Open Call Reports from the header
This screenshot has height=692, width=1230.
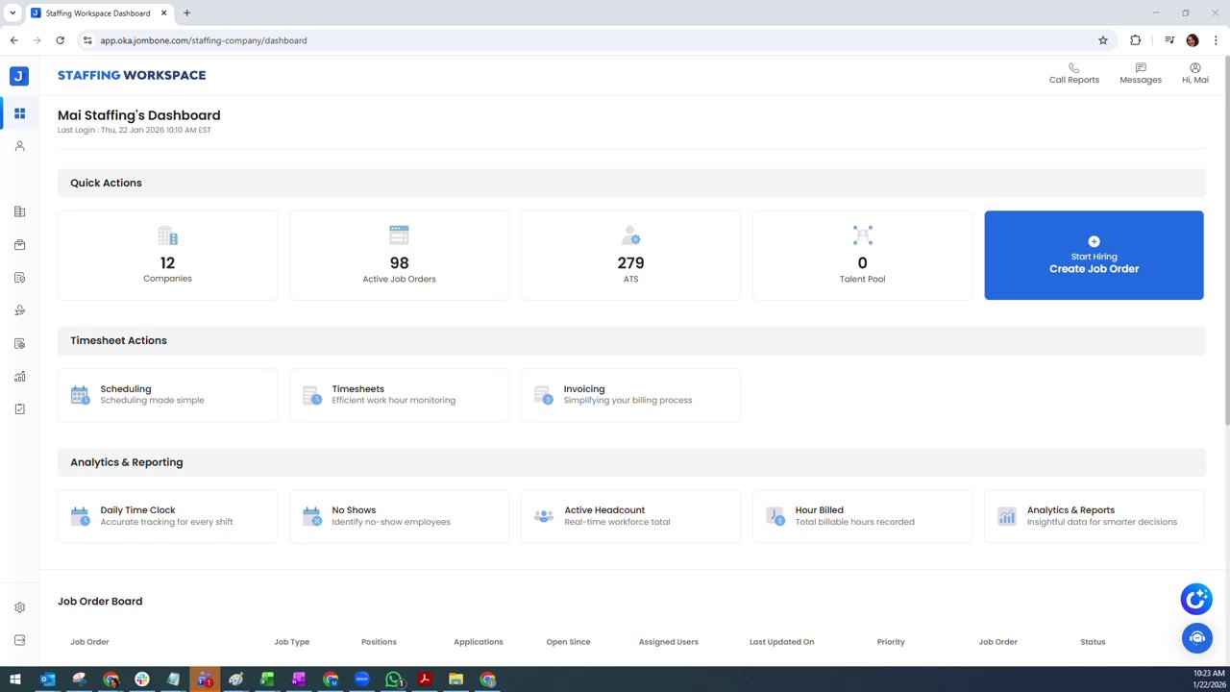pos(1073,74)
